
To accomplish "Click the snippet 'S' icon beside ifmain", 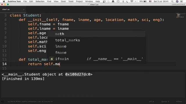I will [52, 59].
